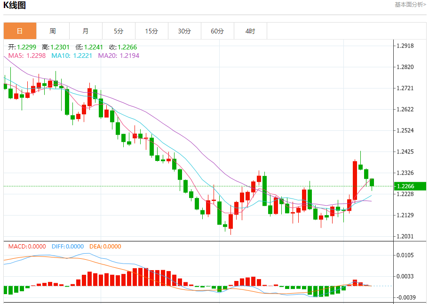Click the 1.2918 price axis label

405,46
